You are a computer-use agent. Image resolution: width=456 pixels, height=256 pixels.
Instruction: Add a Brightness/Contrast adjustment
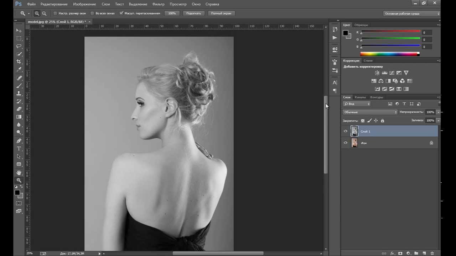click(x=377, y=73)
